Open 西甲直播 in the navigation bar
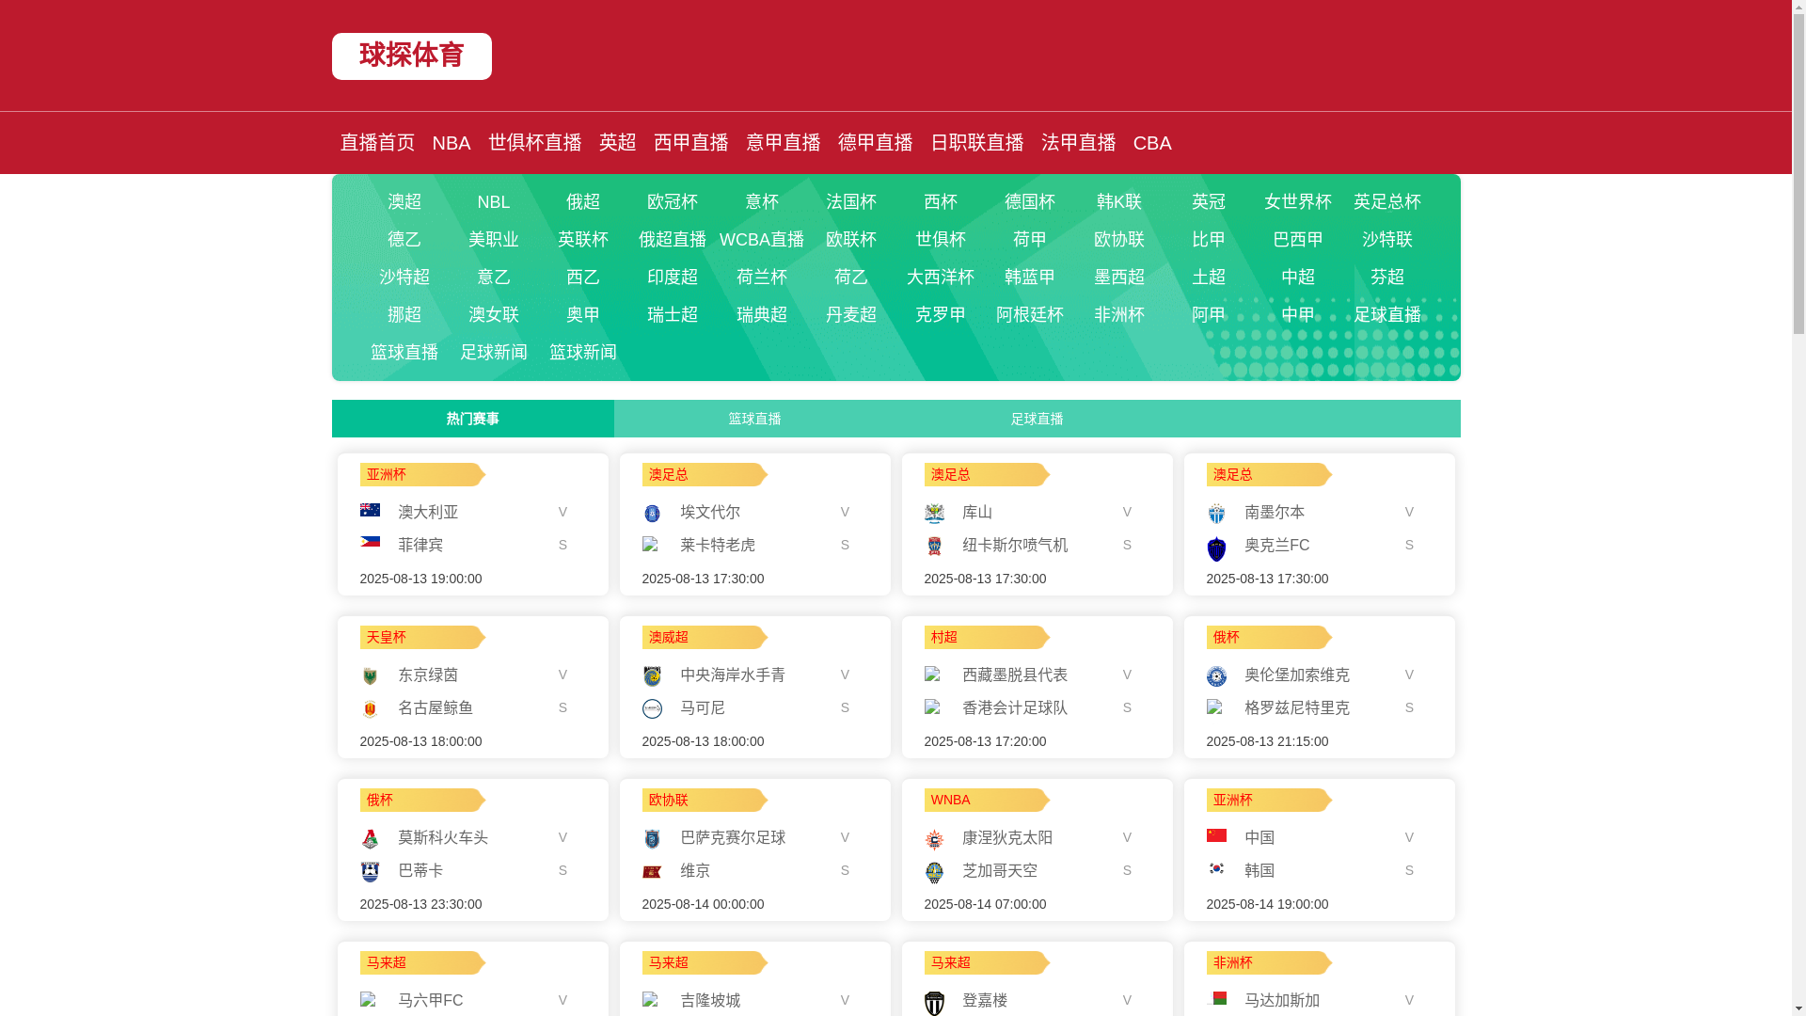This screenshot has height=1016, width=1806. (691, 142)
